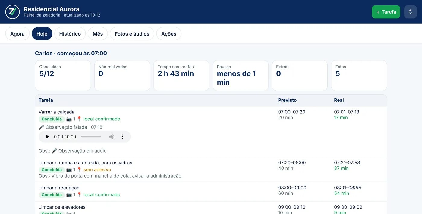Click the 09:00–09:10 planned time
The height and width of the screenshot is (214, 422).
(x=291, y=207)
